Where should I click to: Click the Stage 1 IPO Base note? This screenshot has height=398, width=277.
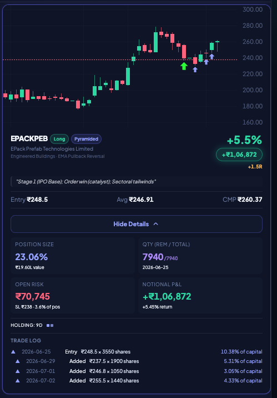pos(86,182)
